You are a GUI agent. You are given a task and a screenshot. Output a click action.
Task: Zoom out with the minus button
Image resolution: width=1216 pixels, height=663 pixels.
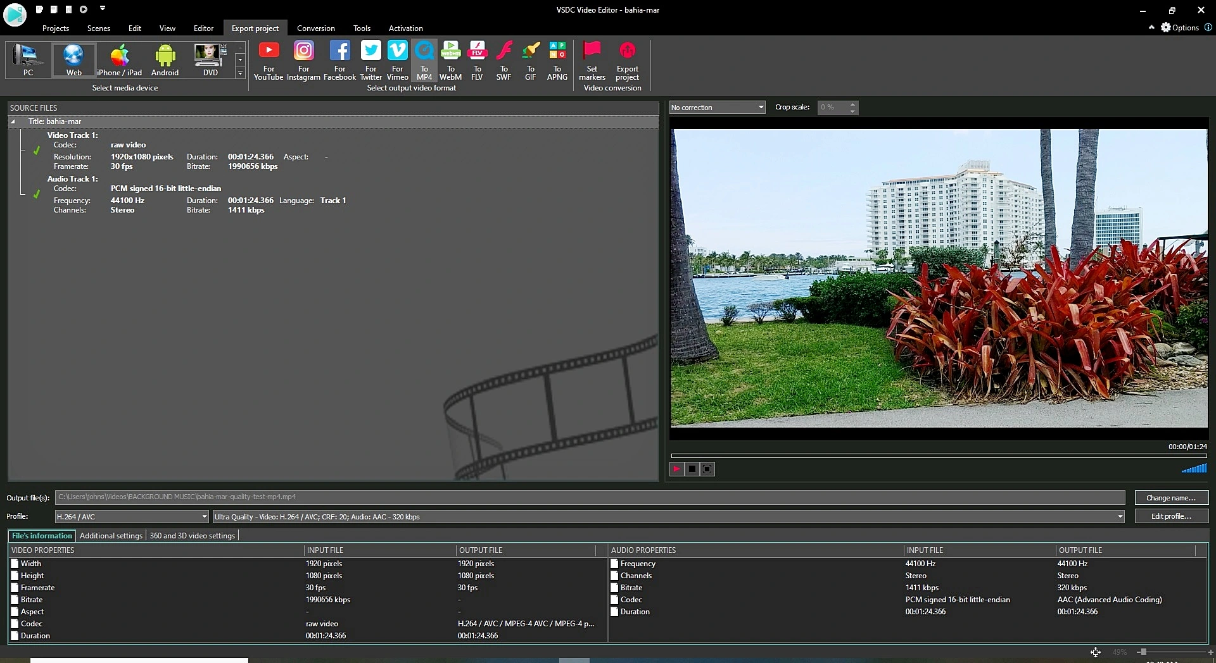1137,652
